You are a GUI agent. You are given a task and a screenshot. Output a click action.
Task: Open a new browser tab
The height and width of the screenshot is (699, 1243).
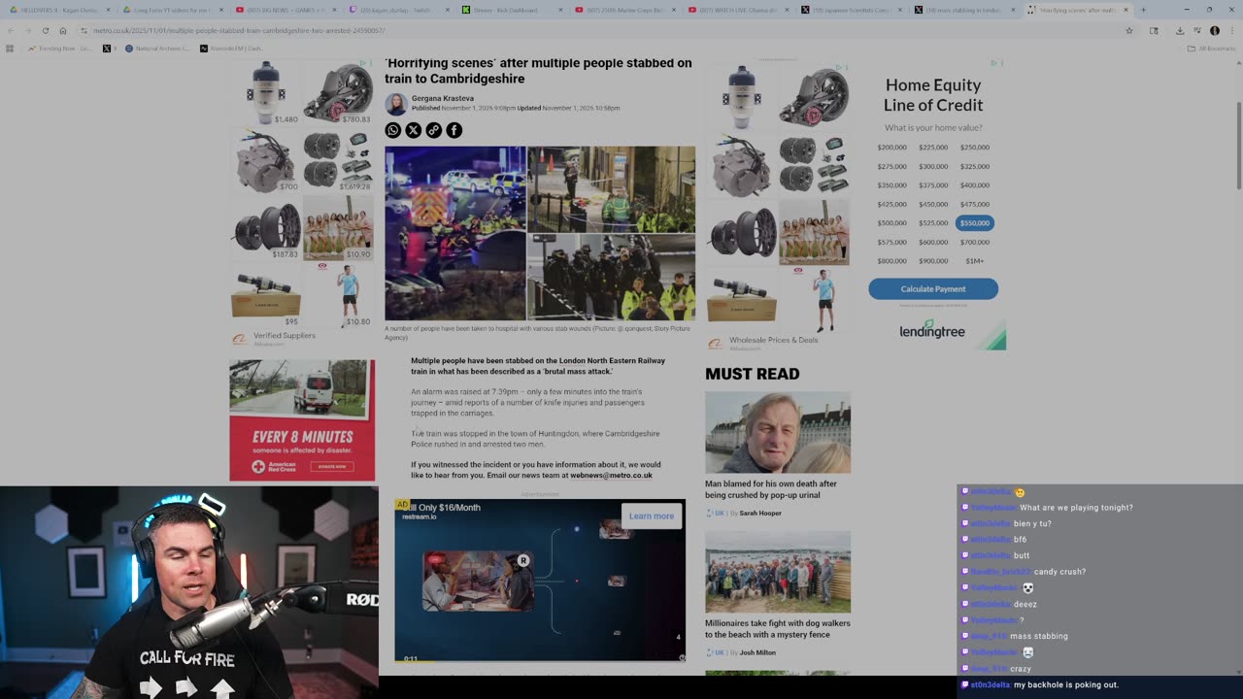1143,10
